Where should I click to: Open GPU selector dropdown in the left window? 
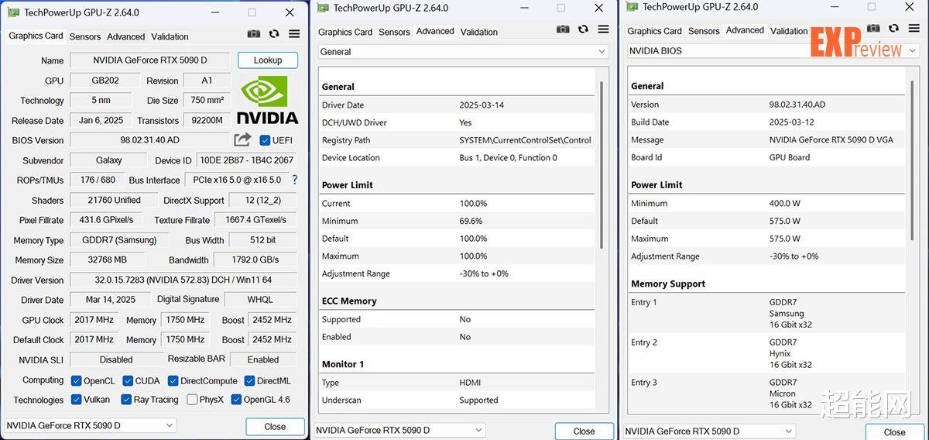point(91,425)
